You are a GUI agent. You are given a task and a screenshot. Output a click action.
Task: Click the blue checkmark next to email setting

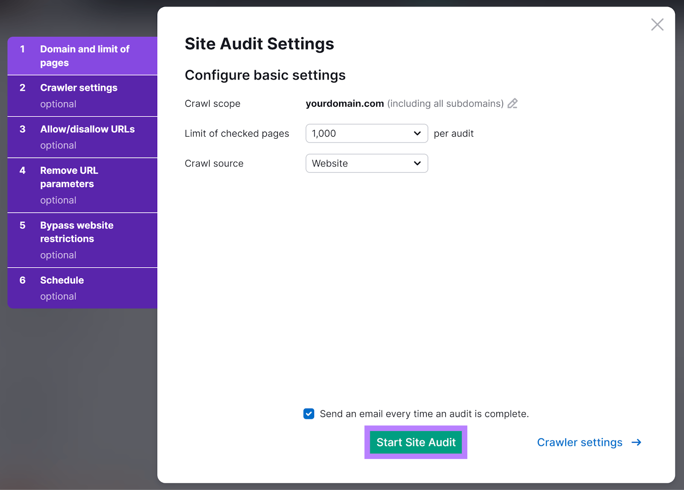pos(309,414)
